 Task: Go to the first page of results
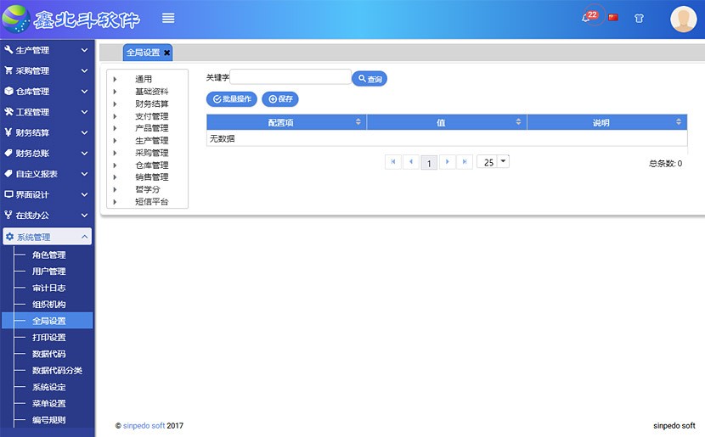393,161
